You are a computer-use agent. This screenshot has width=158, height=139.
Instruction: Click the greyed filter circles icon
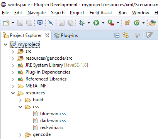(x=138, y=35)
